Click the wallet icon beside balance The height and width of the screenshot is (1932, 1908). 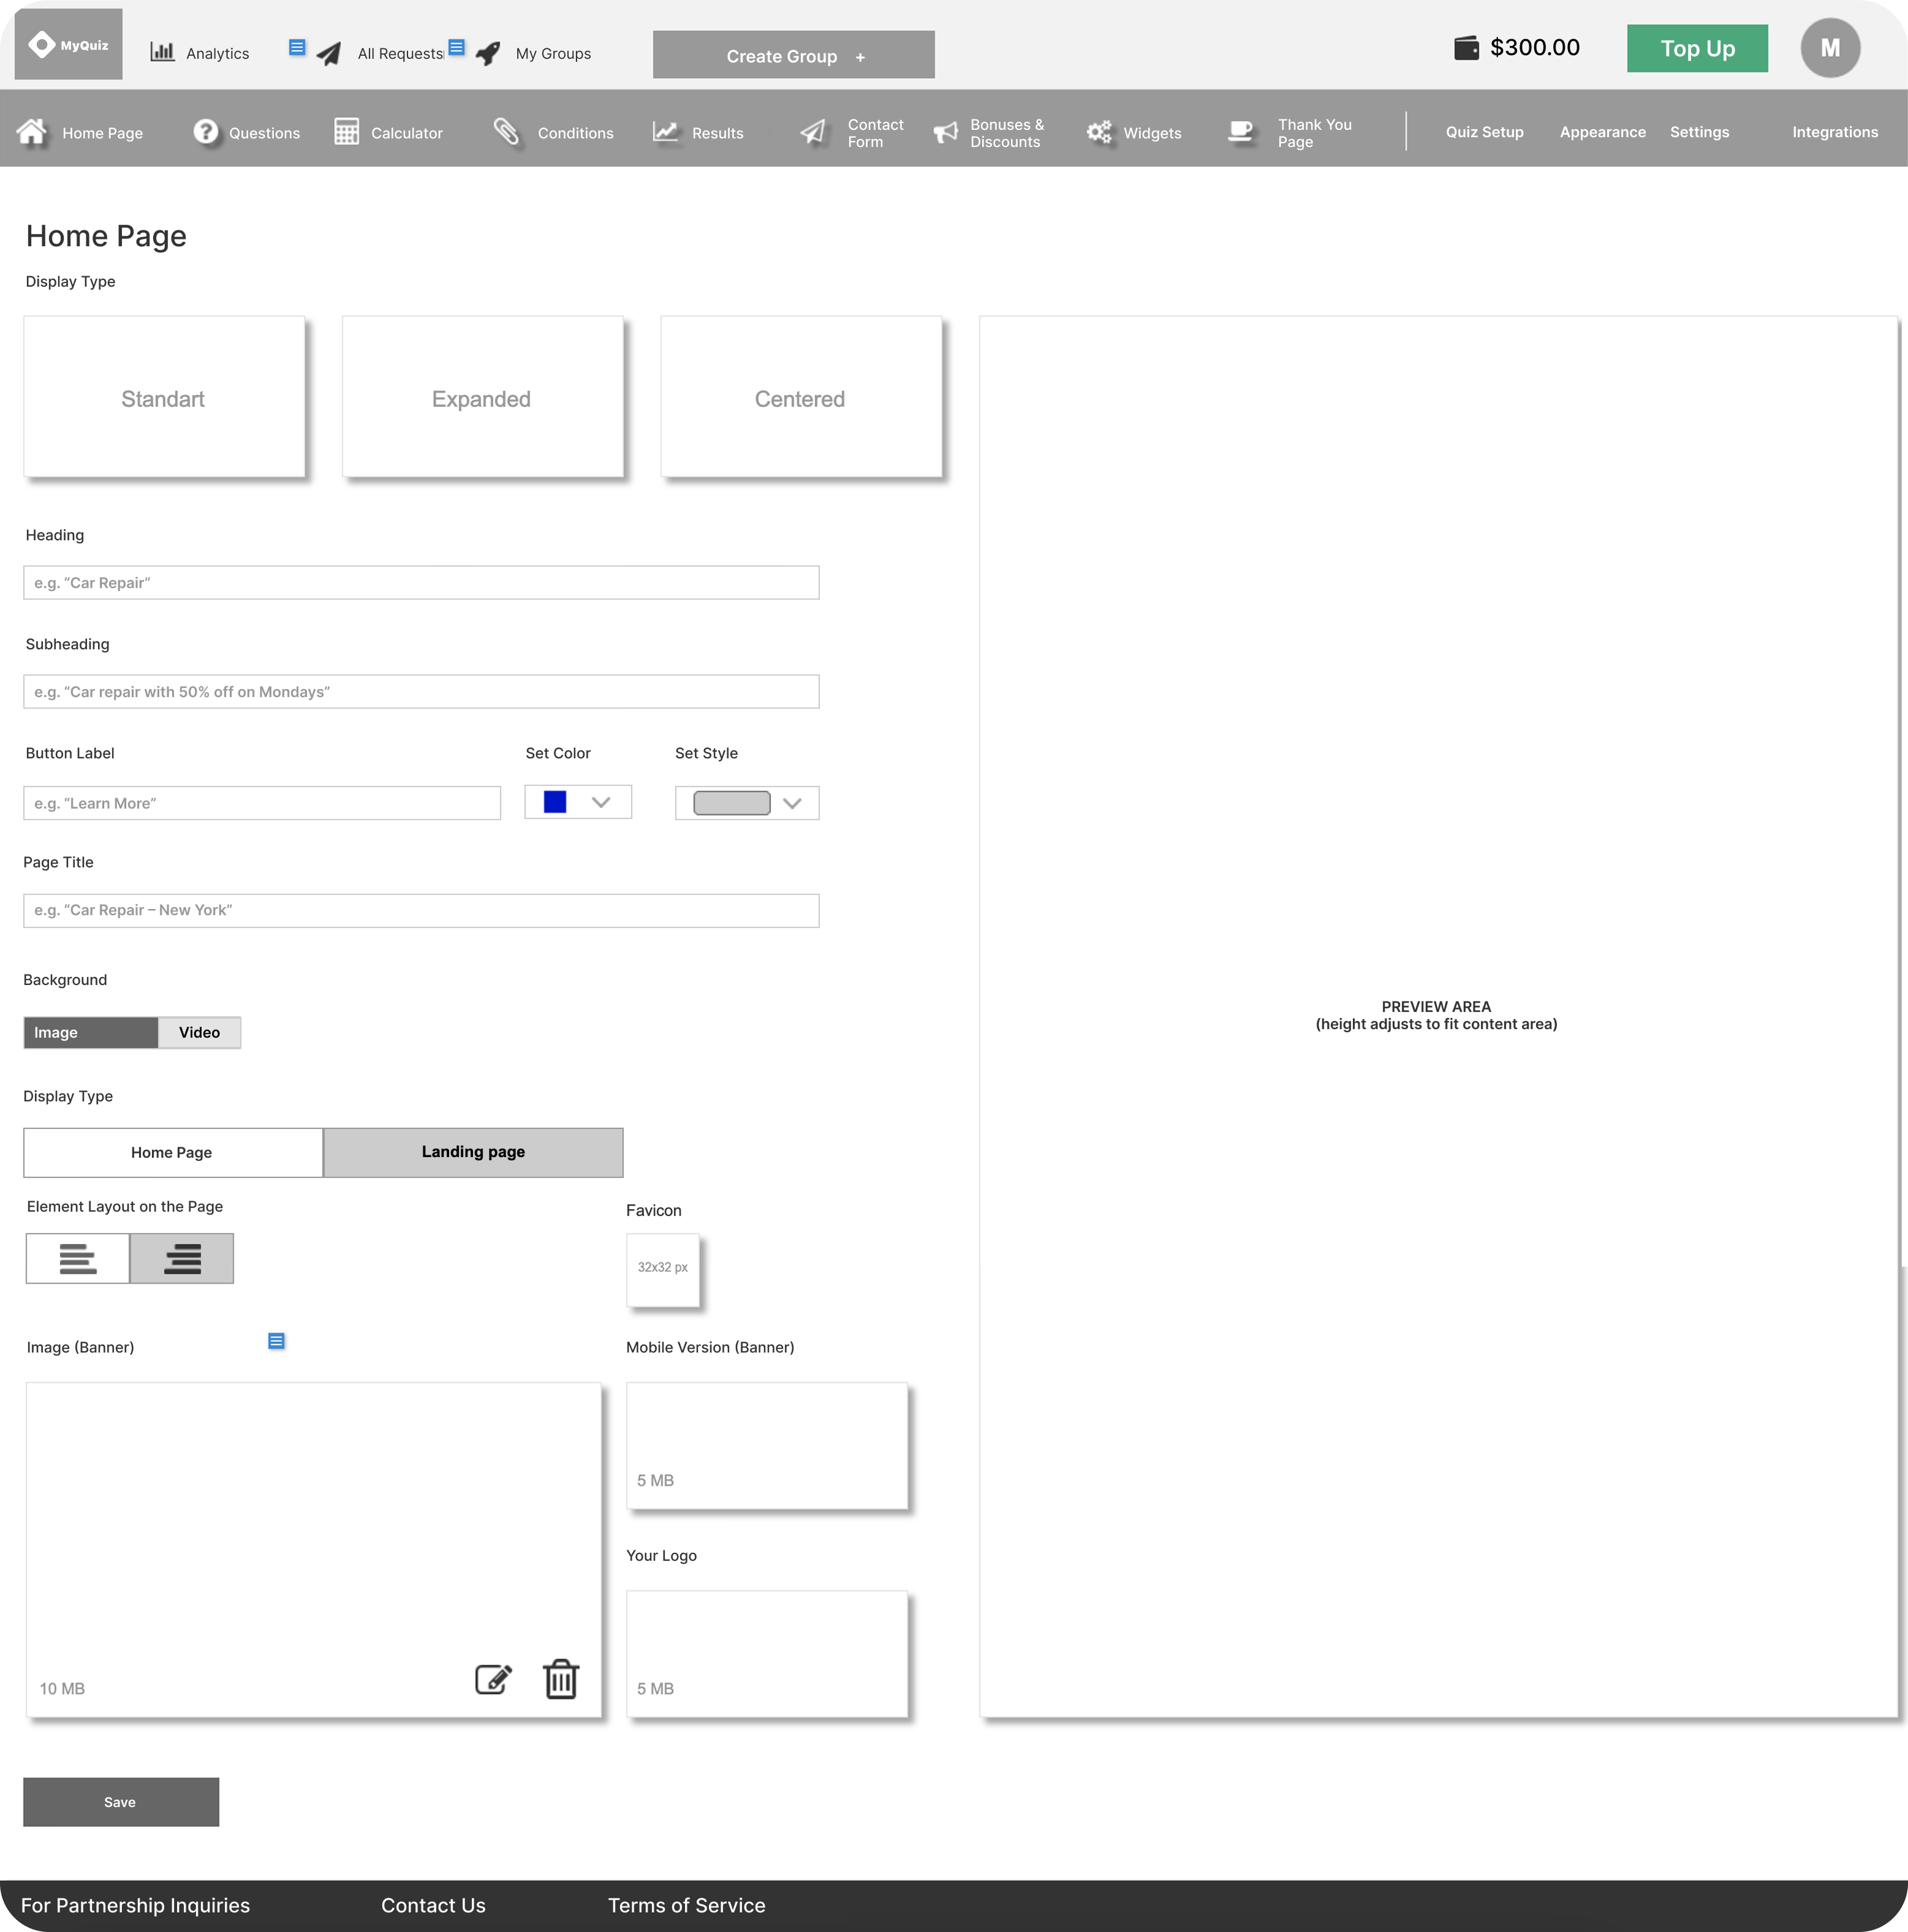(x=1466, y=48)
